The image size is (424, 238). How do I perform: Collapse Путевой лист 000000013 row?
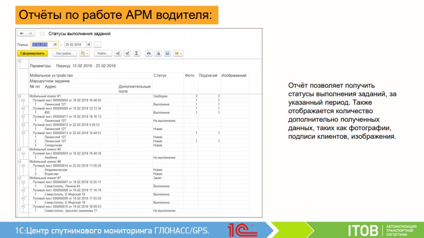(23, 133)
